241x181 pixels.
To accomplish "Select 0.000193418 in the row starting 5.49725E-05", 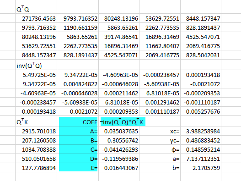I will point(201,75).
